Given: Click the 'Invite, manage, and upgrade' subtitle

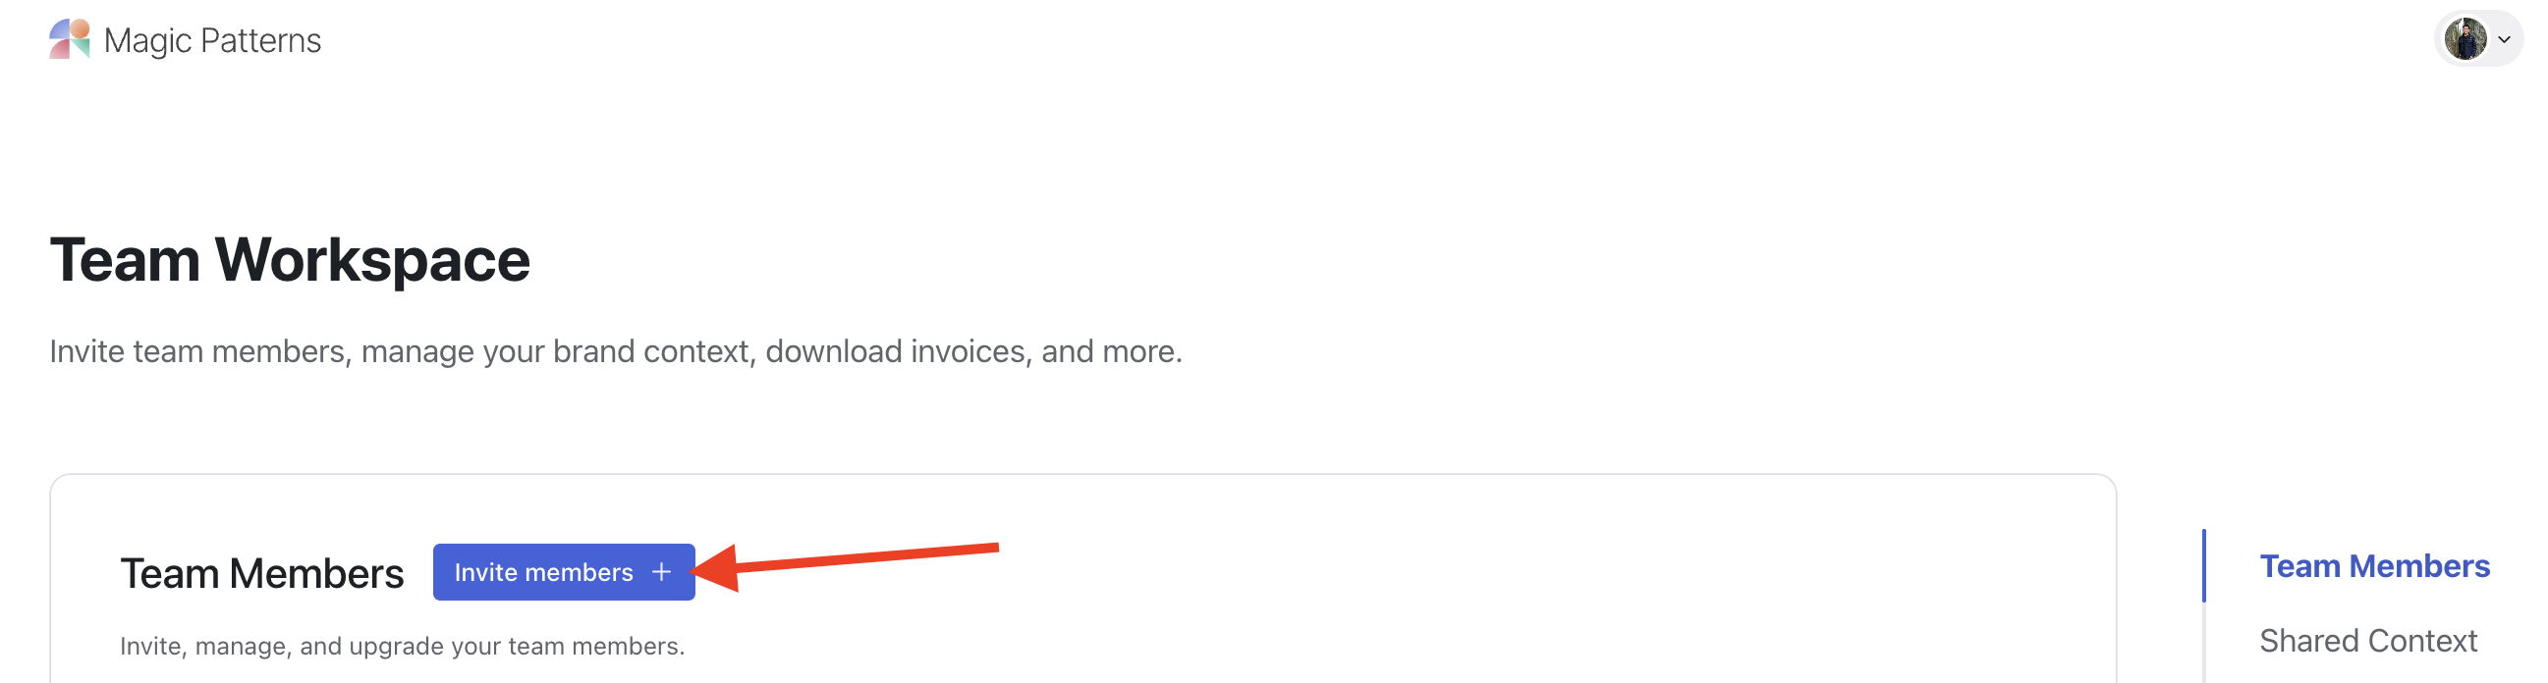Looking at the screenshot, I should click(402, 646).
